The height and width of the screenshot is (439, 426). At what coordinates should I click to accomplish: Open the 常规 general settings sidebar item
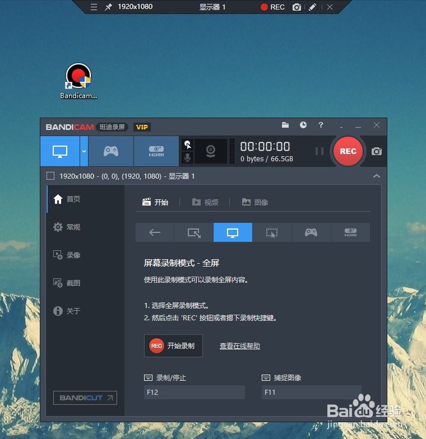tap(85, 227)
